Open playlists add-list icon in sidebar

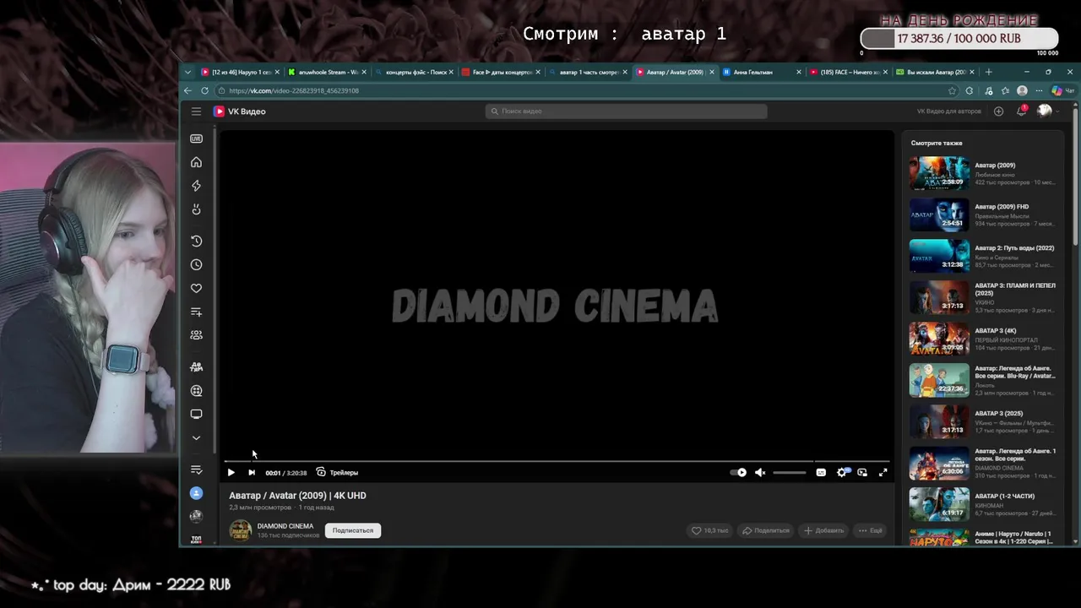pos(196,312)
